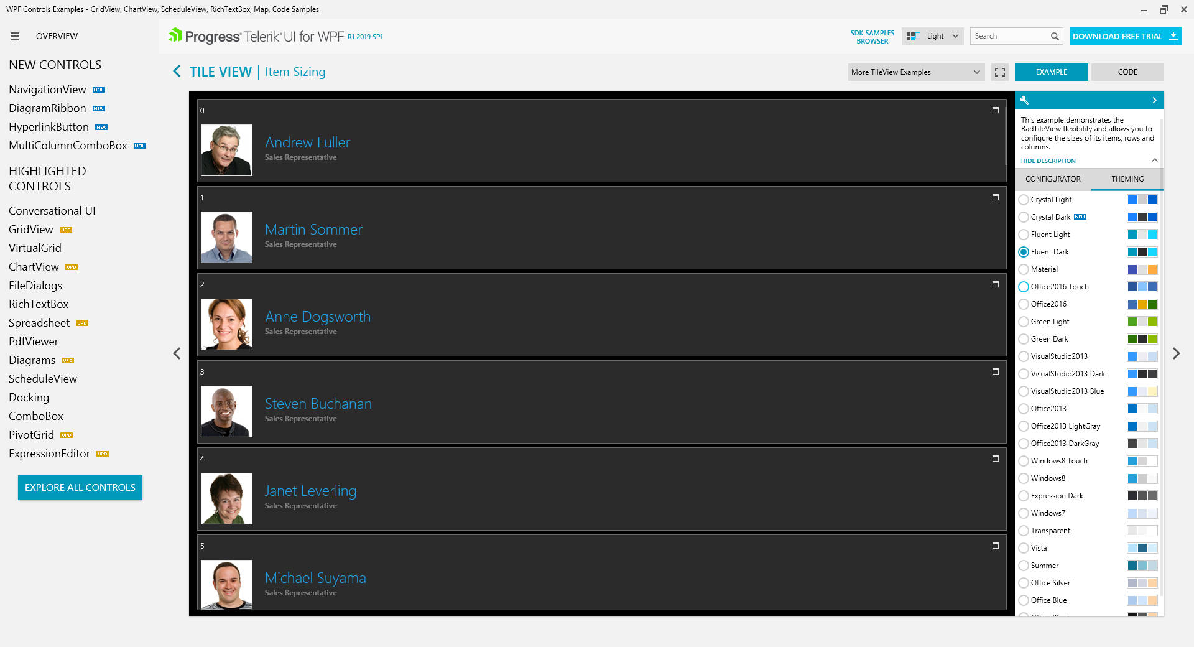1194x647 pixels.
Task: Click the Fluent Dark color swatch
Action: coord(1142,252)
